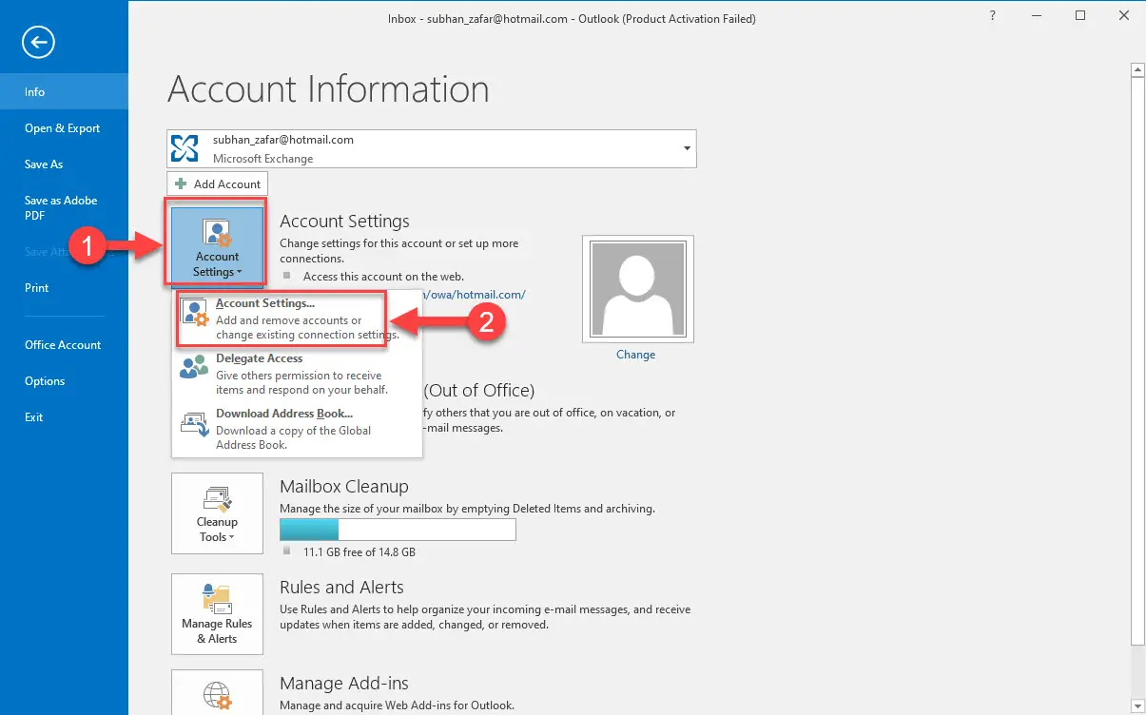Minimize the Outlook window
Screen dimensions: 1146x715
(1036, 16)
